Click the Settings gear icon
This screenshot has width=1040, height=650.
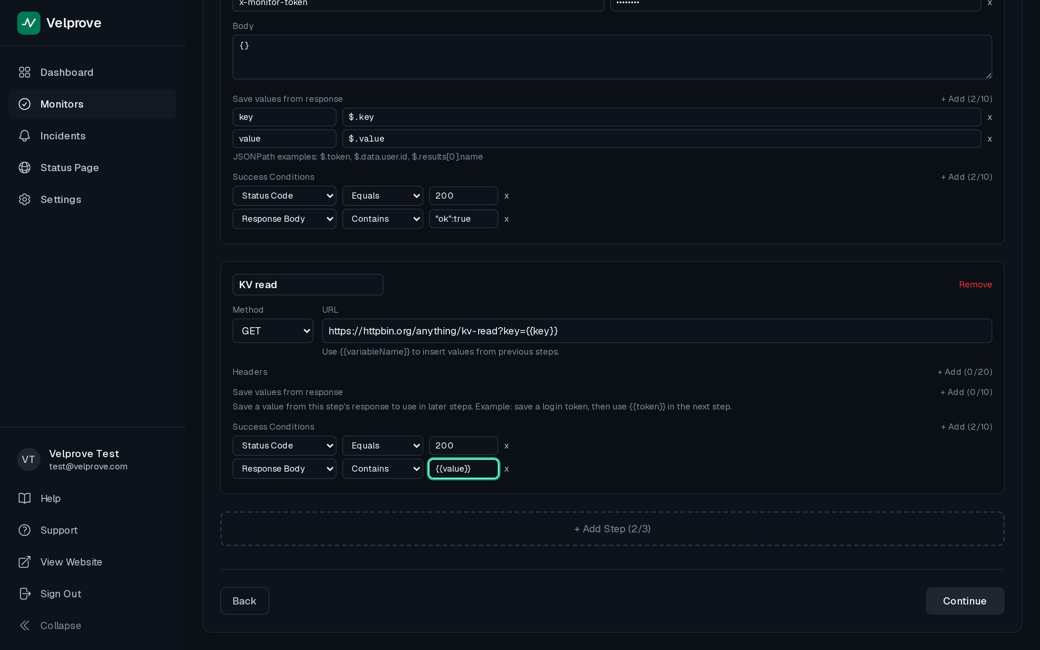click(25, 199)
